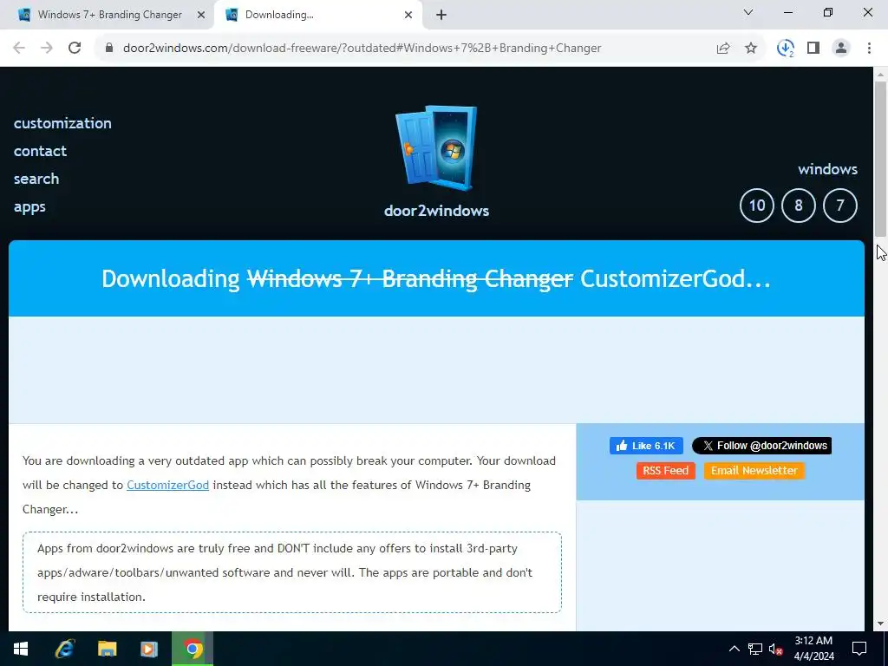The height and width of the screenshot is (666, 888).
Task: Go back using the browser back arrow
Action: click(19, 48)
